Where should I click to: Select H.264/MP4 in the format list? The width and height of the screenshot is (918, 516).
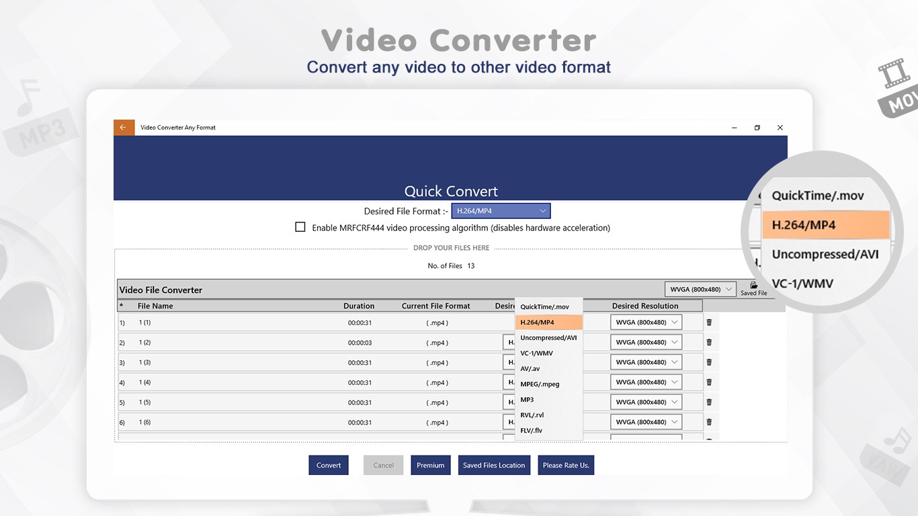[x=548, y=322]
